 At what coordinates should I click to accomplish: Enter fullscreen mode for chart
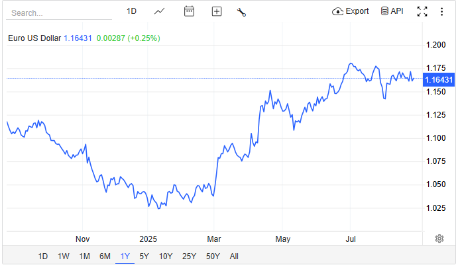coord(422,11)
